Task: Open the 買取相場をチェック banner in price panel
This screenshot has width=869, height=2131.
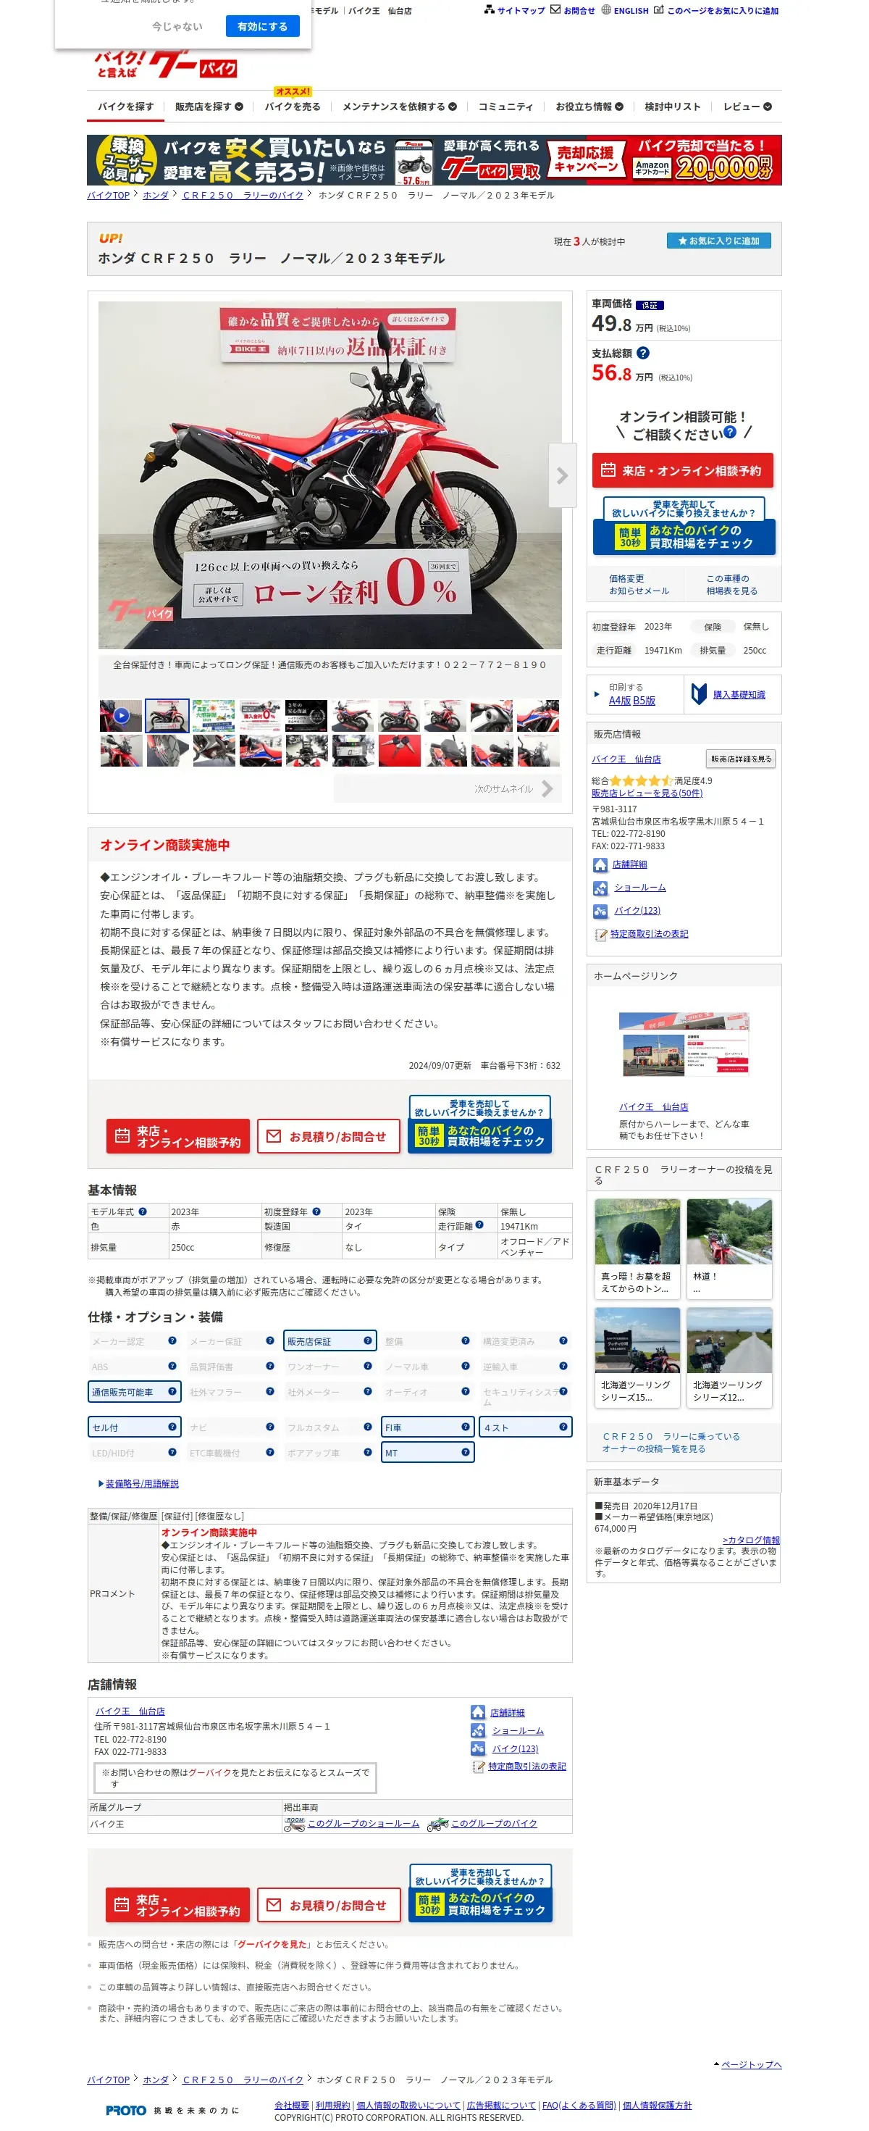Action: point(684,526)
